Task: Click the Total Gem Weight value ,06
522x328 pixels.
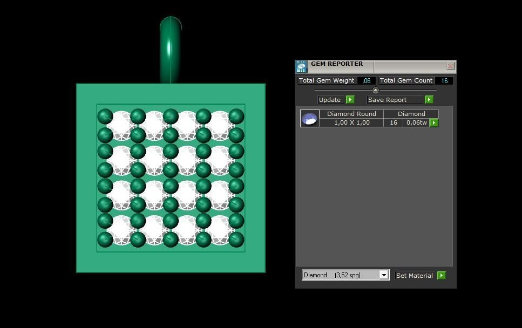Action: pyautogui.click(x=367, y=80)
